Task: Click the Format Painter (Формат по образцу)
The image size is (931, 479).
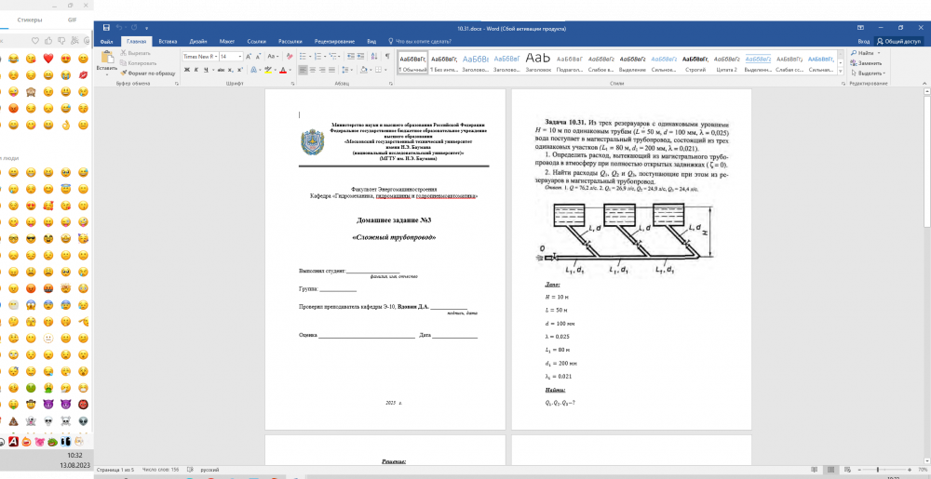Action: [149, 72]
